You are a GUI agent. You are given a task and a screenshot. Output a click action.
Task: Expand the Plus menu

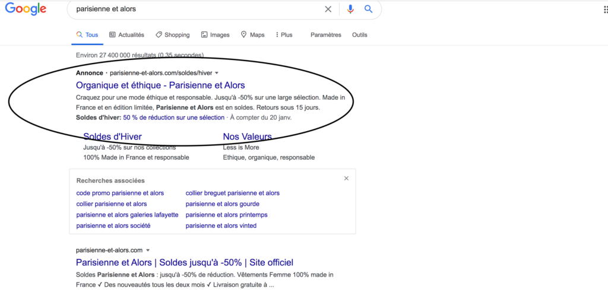click(284, 35)
